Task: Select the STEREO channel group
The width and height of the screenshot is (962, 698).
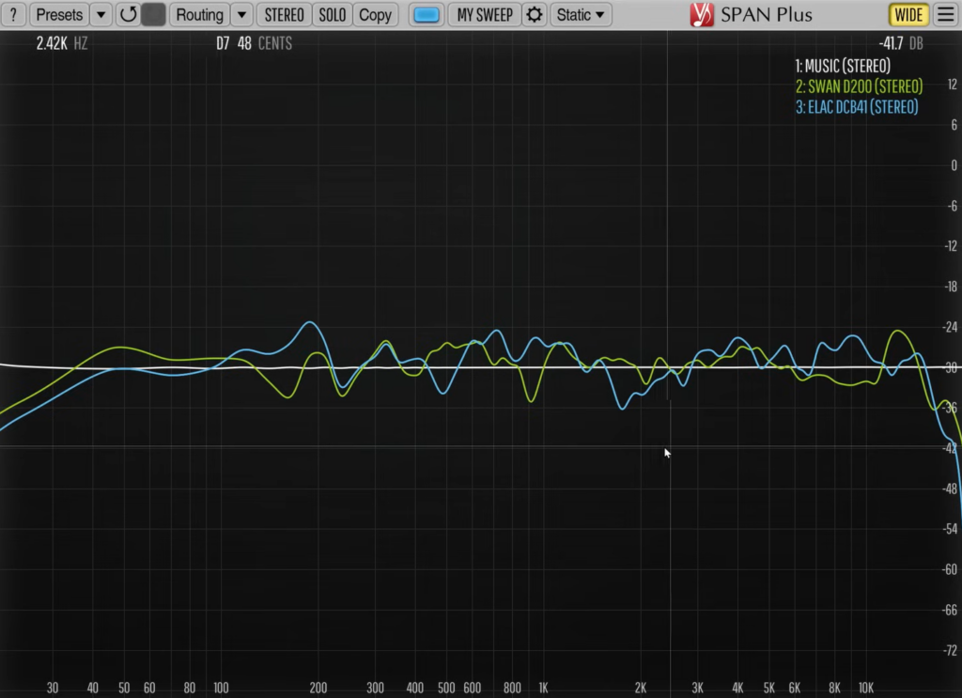Action: click(284, 15)
